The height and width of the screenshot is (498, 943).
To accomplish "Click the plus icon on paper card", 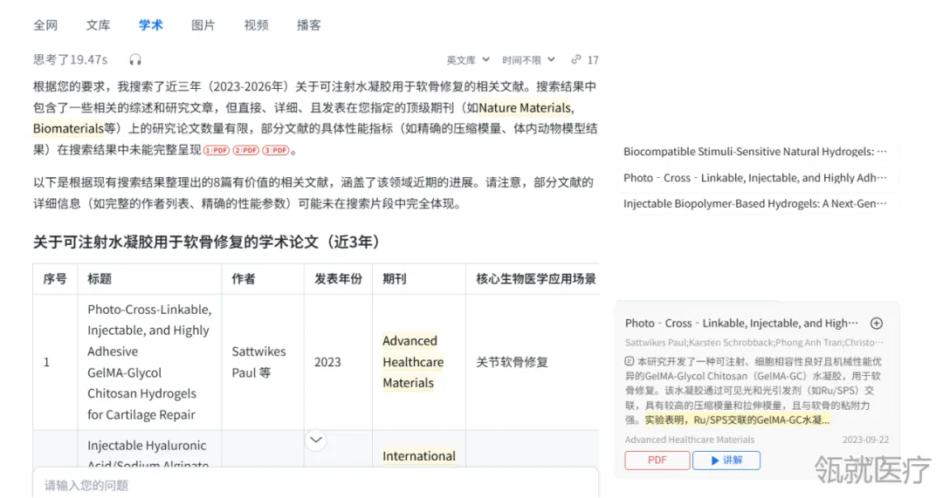I will pyautogui.click(x=877, y=324).
